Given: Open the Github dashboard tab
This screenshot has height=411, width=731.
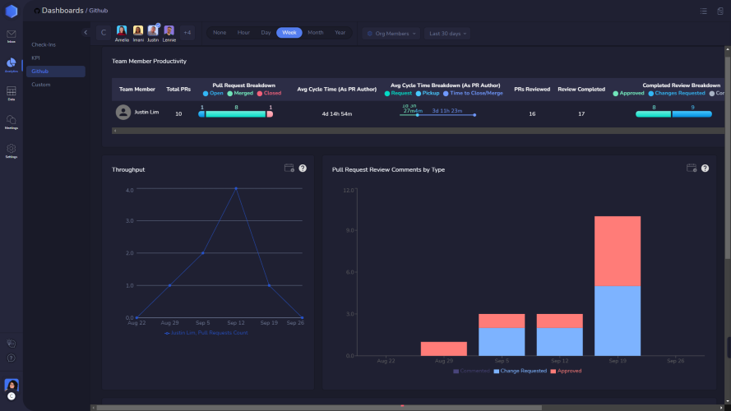Looking at the screenshot, I should click(55, 72).
